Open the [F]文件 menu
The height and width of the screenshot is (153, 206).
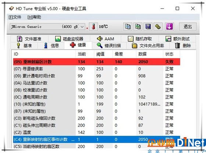pos(15,17)
